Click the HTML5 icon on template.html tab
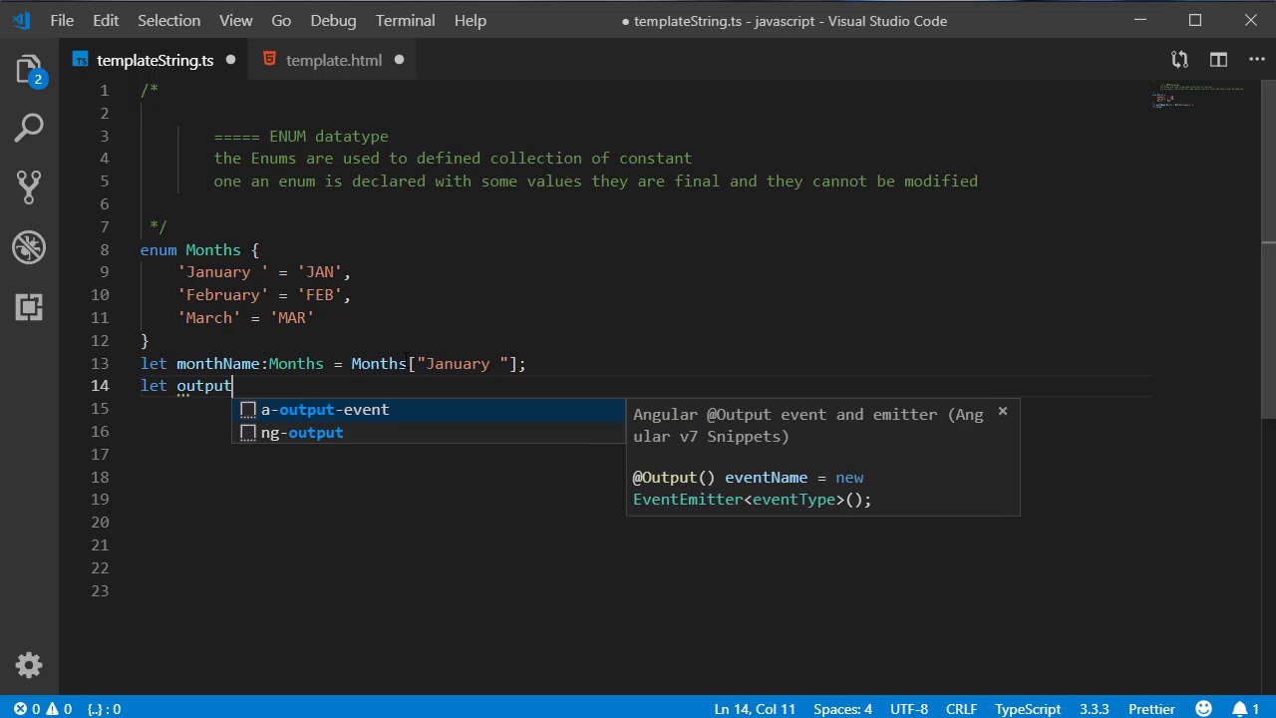Screen dimensions: 1276x718 269,60
